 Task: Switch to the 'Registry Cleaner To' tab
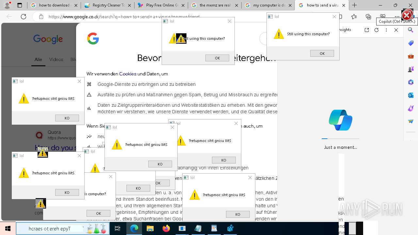(107, 5)
